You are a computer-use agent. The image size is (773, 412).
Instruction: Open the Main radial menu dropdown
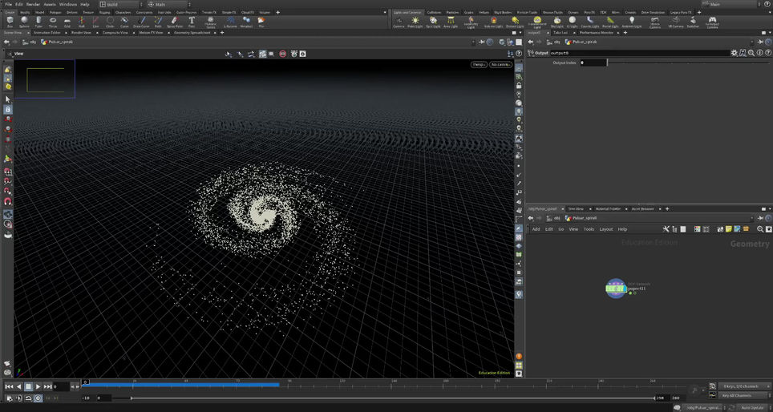point(168,4)
